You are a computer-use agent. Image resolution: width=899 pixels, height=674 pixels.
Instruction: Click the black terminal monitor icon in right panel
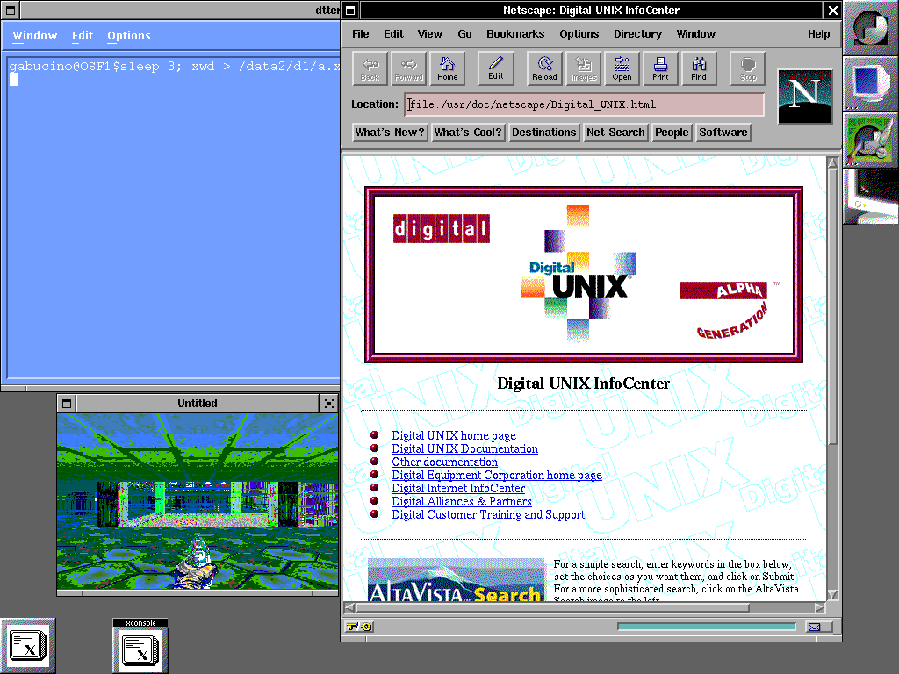(870, 196)
